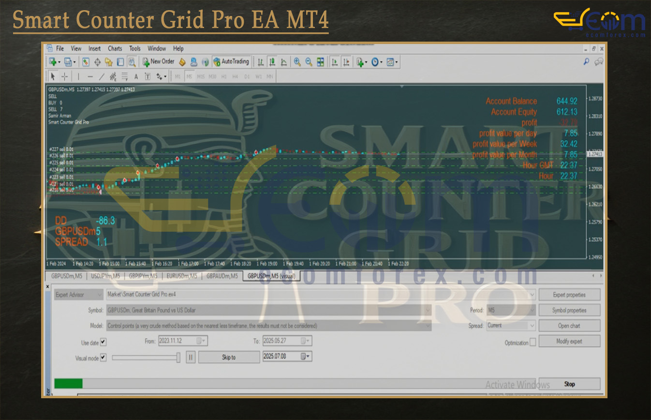Click the New Order toolbar button
This screenshot has height=420, width=651.
click(x=158, y=62)
